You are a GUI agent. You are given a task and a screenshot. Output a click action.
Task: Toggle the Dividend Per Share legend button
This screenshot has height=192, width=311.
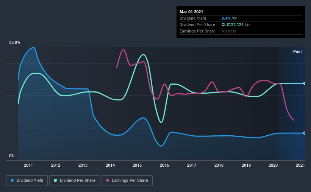[75, 181]
